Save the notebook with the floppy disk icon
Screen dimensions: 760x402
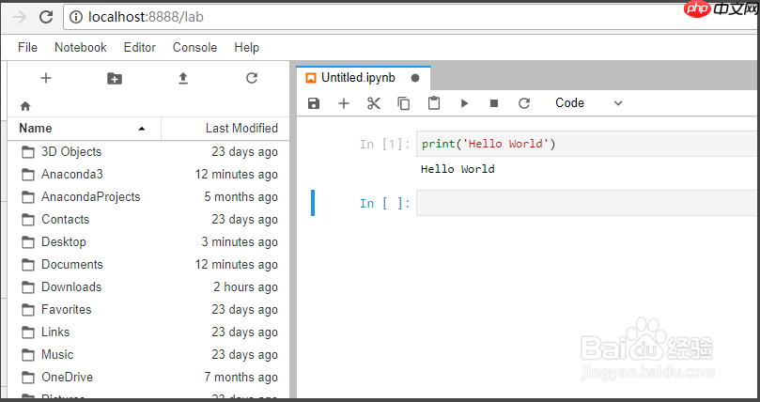[x=314, y=103]
